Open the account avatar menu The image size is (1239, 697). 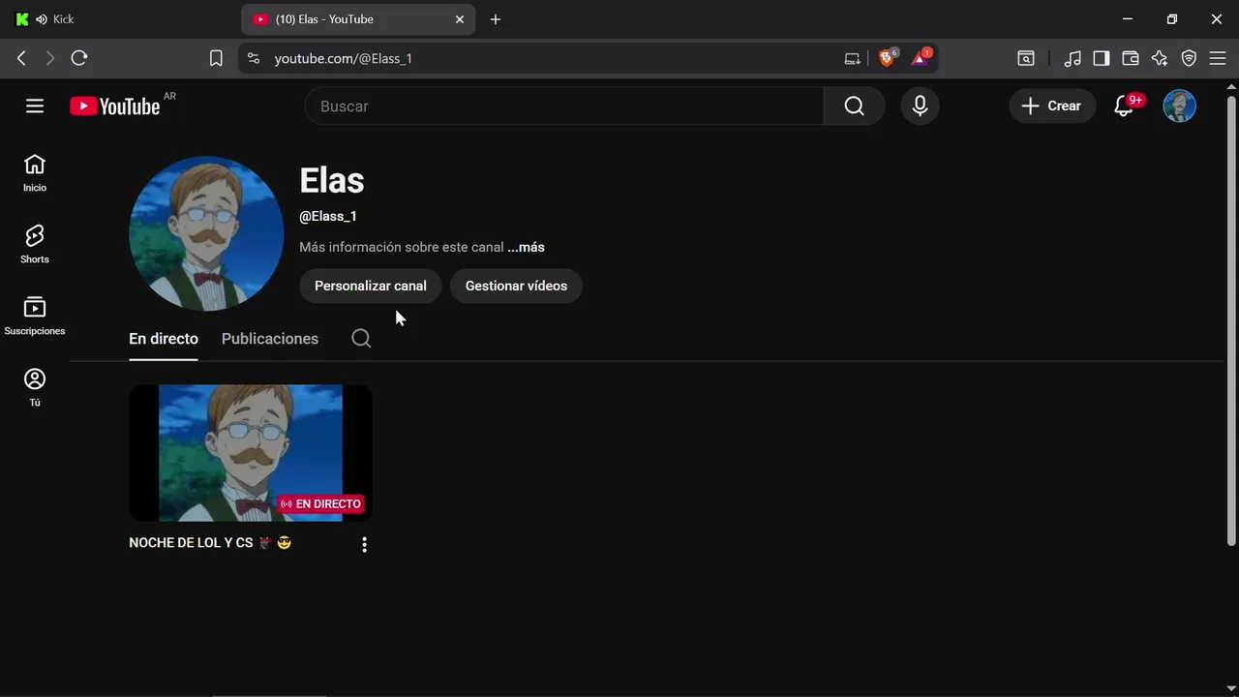1179,106
